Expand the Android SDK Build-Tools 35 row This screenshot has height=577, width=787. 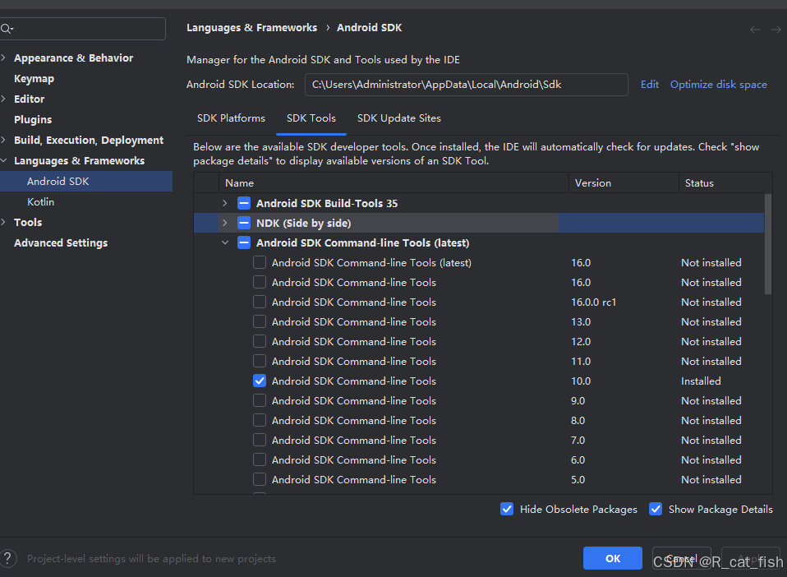[x=225, y=203]
